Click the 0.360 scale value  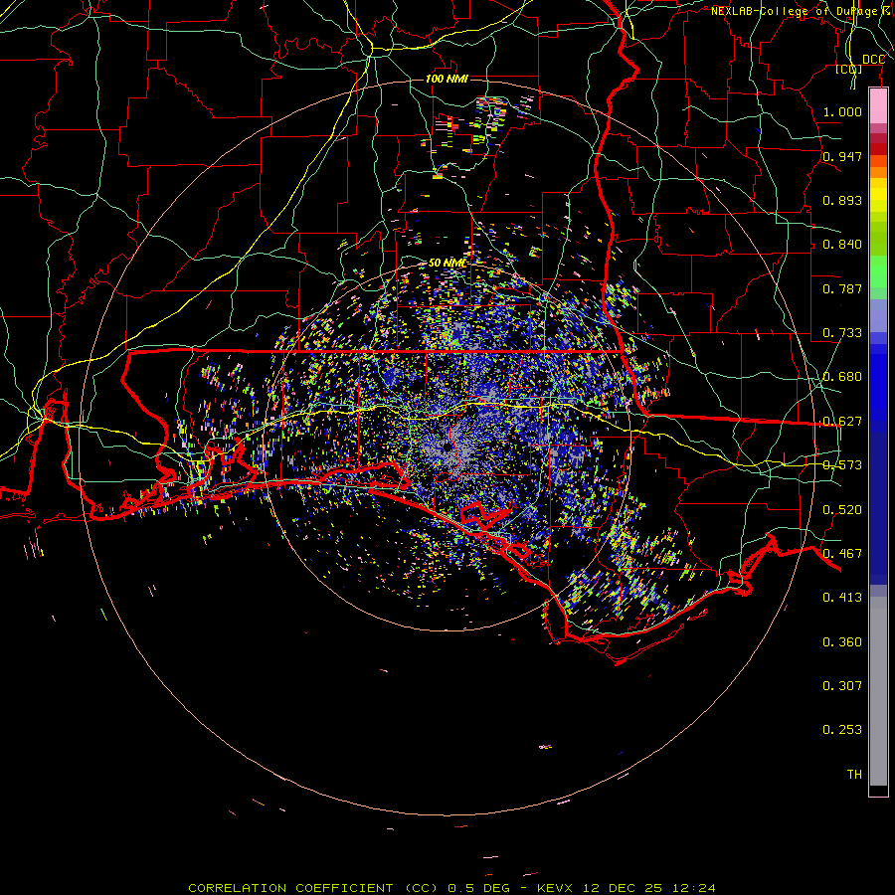point(842,642)
